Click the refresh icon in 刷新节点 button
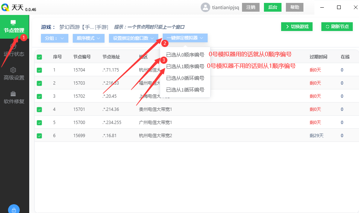 tap(328, 26)
